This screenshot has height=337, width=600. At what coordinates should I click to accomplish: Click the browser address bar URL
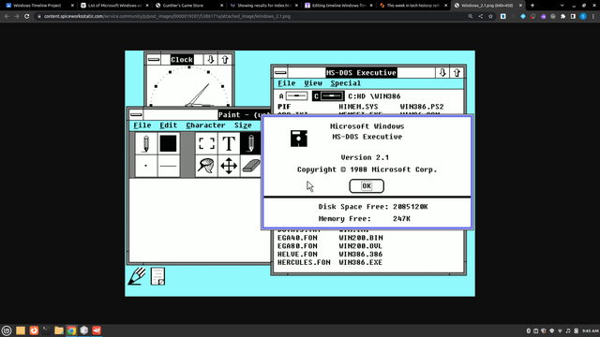(x=167, y=17)
